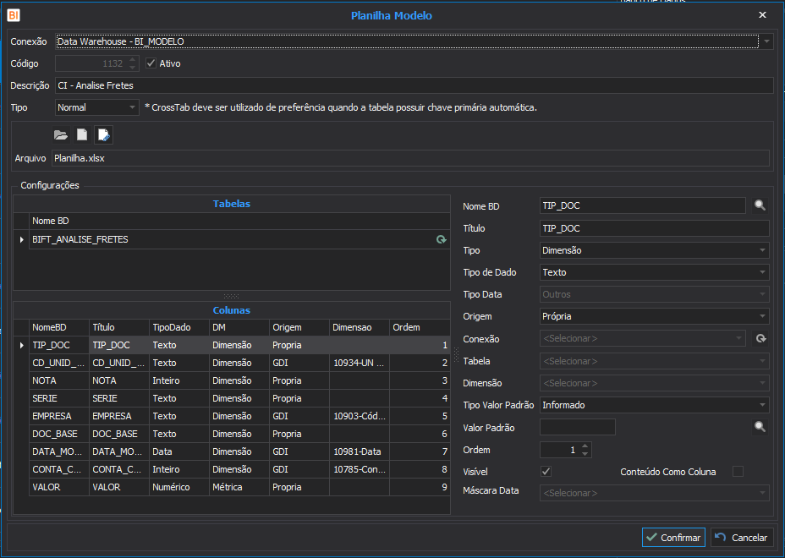Search using magnifier beside Nome BD

click(x=760, y=205)
